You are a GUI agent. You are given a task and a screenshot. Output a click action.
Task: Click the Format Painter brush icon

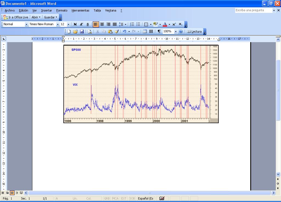(117, 31)
